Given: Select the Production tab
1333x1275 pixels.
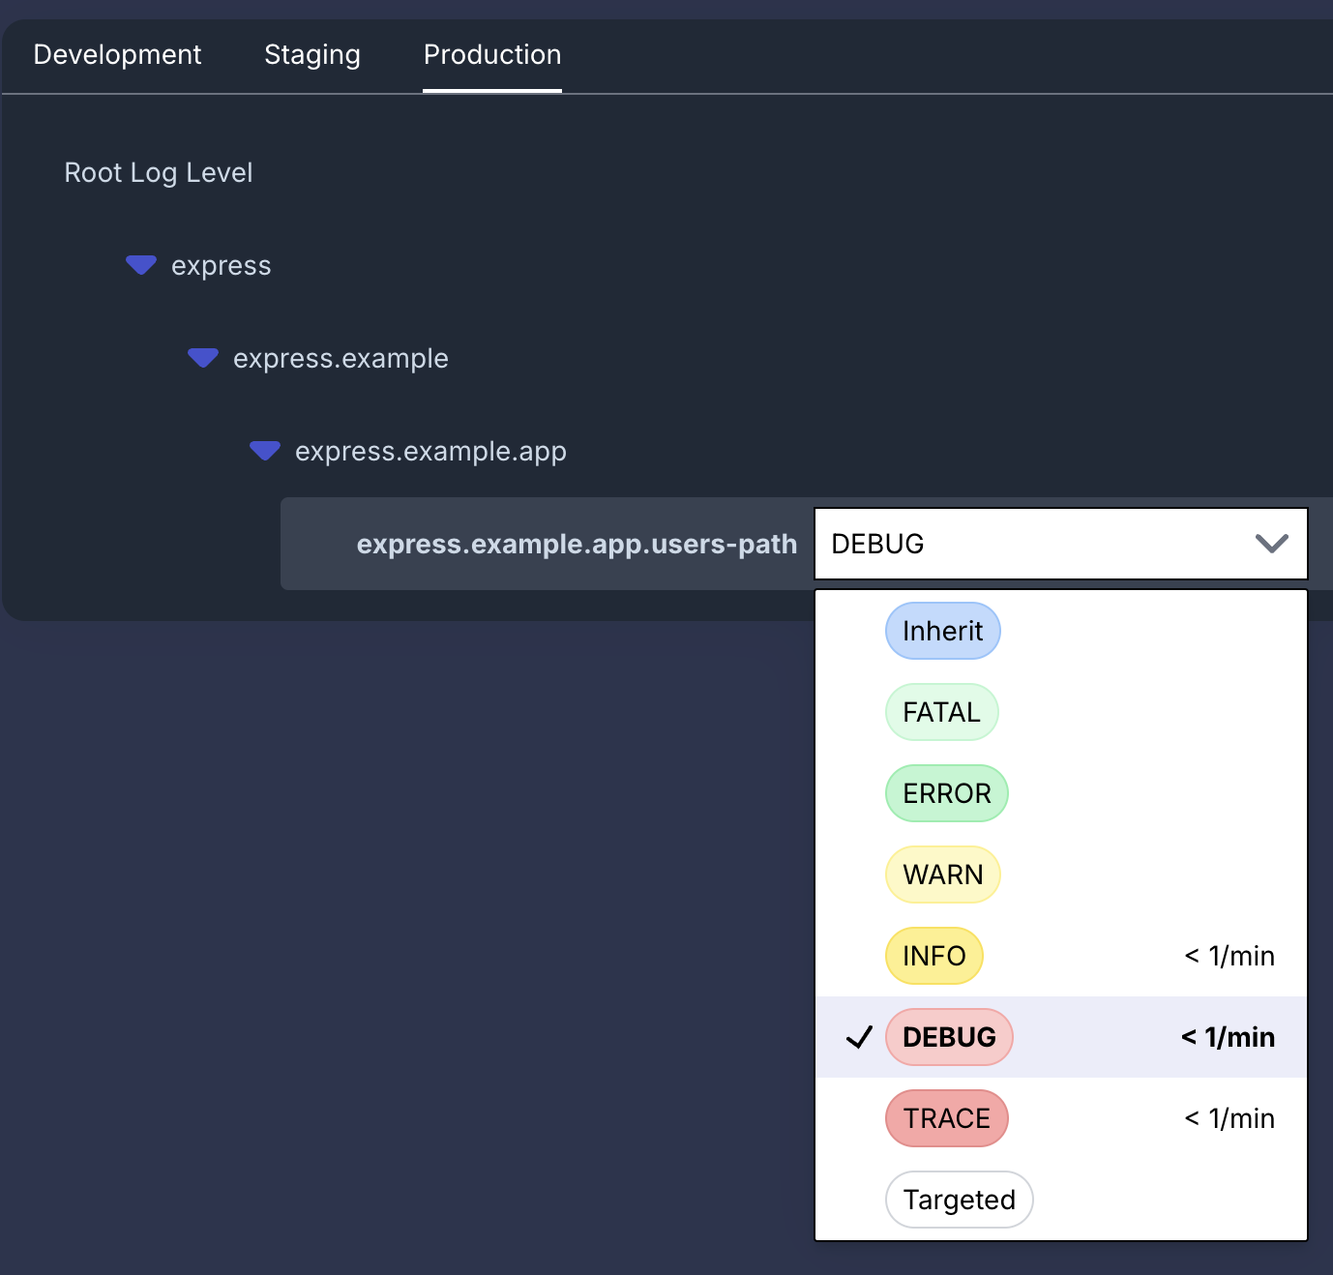Looking at the screenshot, I should click(x=492, y=55).
